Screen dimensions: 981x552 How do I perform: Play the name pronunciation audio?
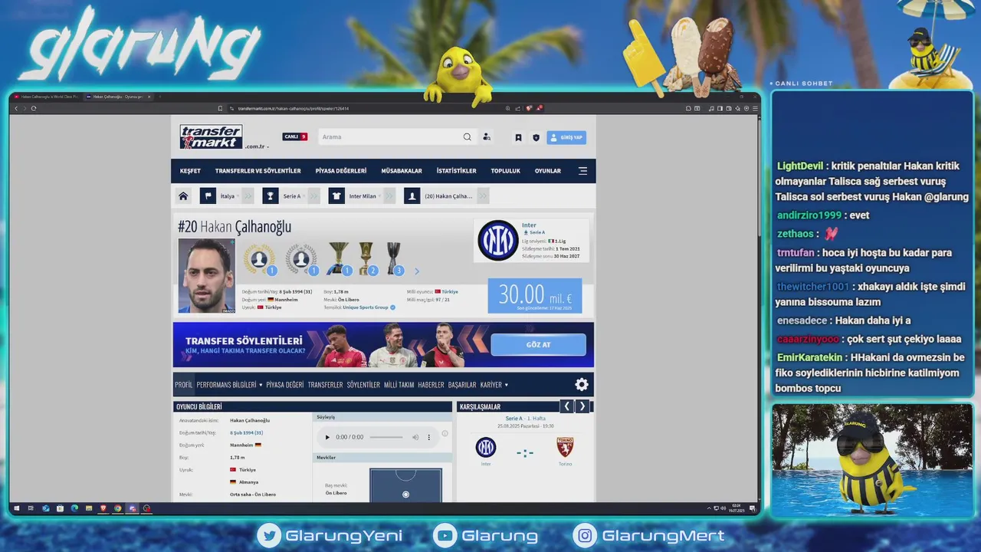[x=327, y=437]
